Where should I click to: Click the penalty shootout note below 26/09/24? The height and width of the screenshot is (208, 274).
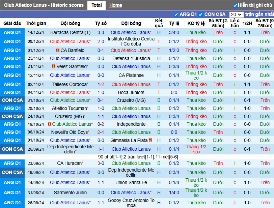coord(138,157)
